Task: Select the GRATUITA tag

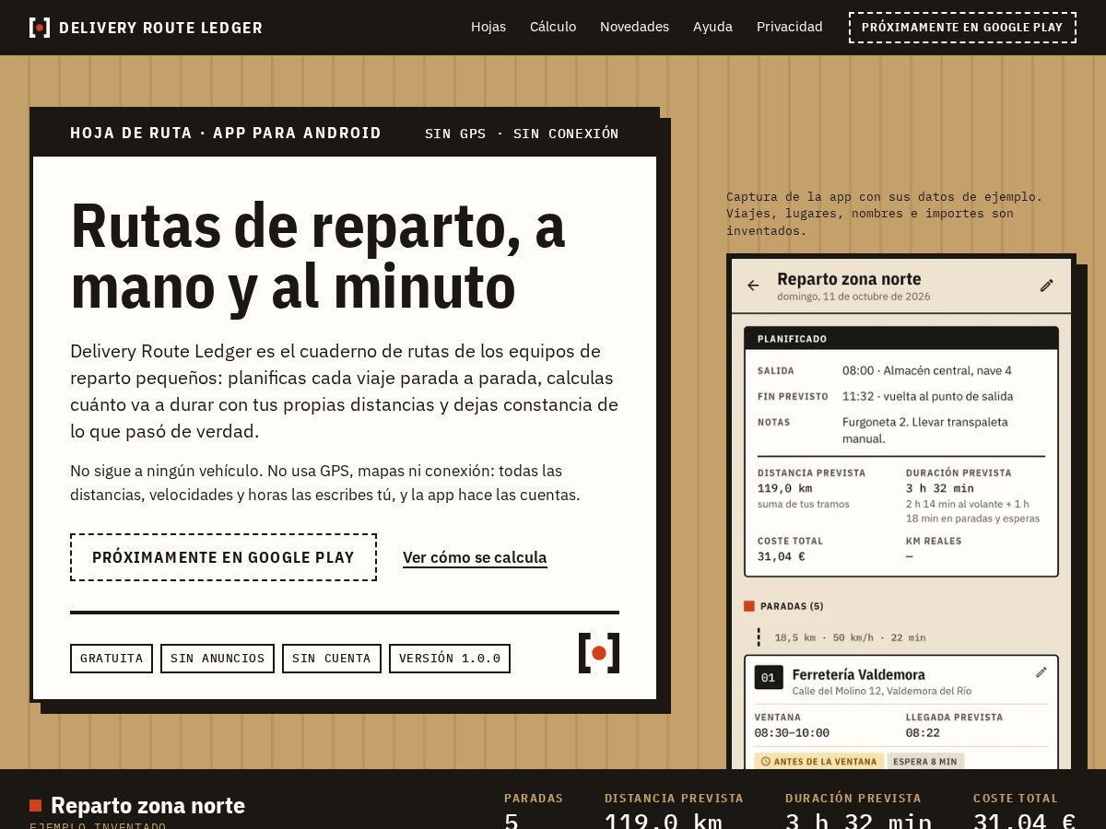Action: tap(112, 659)
